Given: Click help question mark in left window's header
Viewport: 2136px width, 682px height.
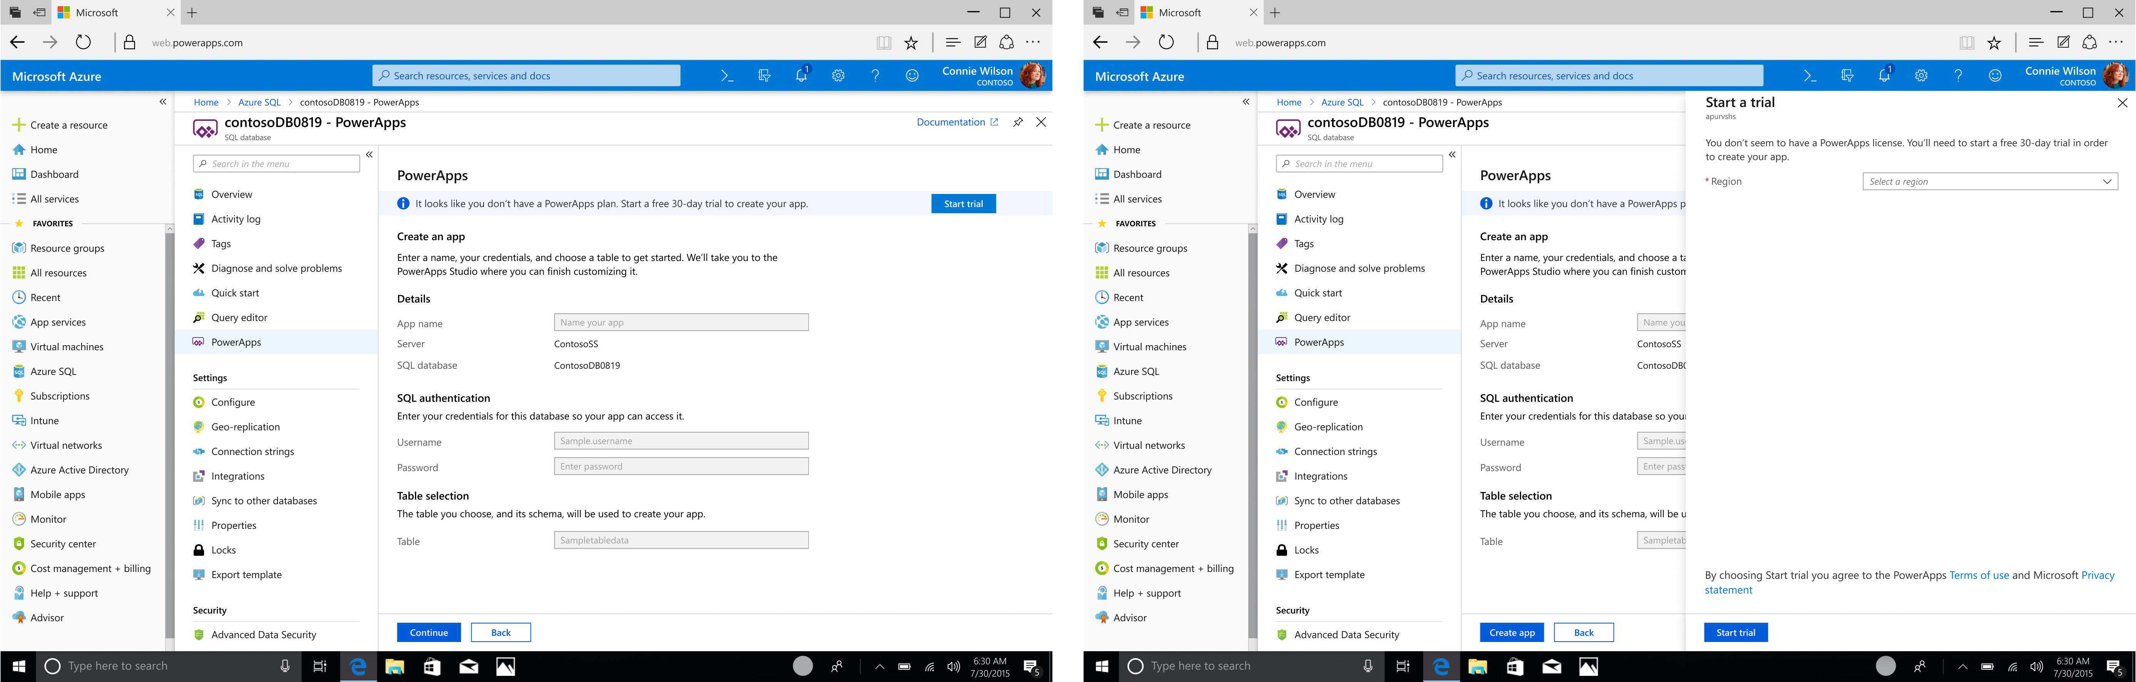Looking at the screenshot, I should click(875, 75).
